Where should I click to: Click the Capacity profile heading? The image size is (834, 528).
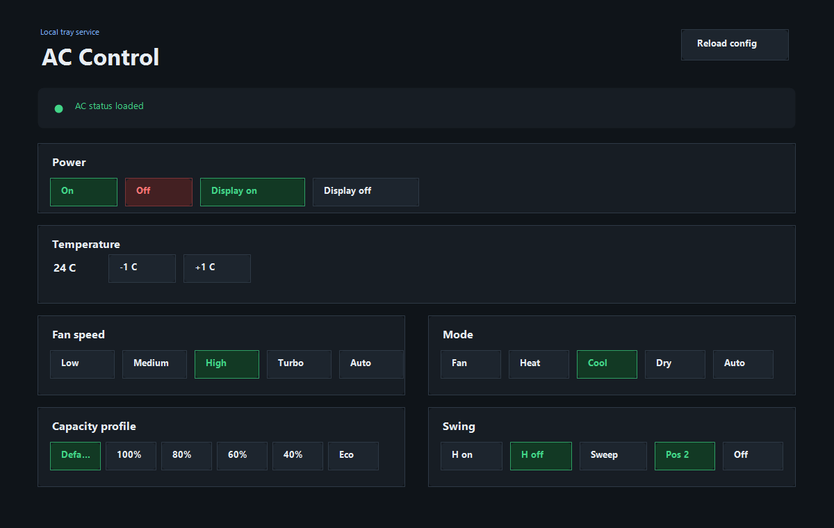tap(94, 427)
